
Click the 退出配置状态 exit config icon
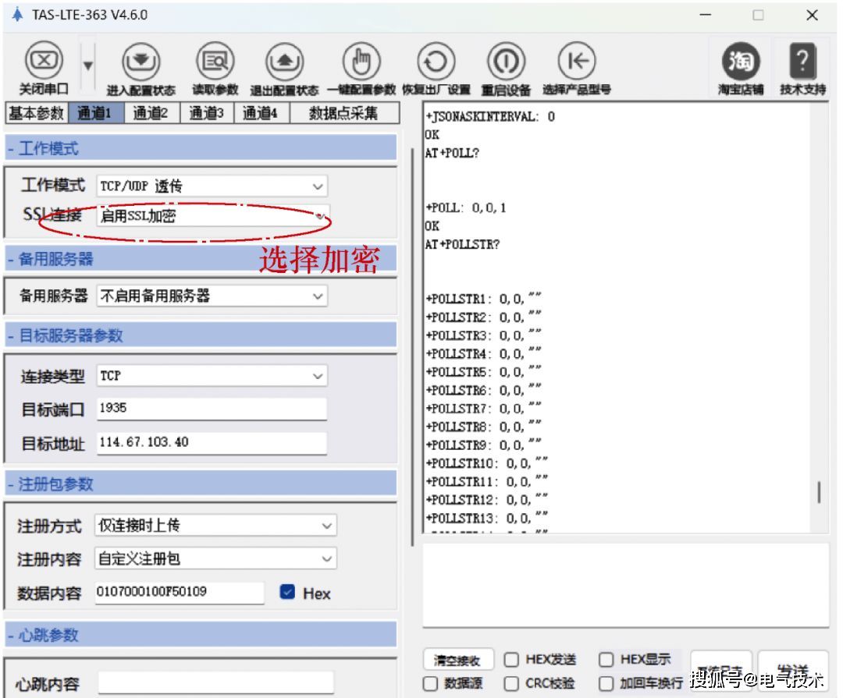(x=284, y=62)
